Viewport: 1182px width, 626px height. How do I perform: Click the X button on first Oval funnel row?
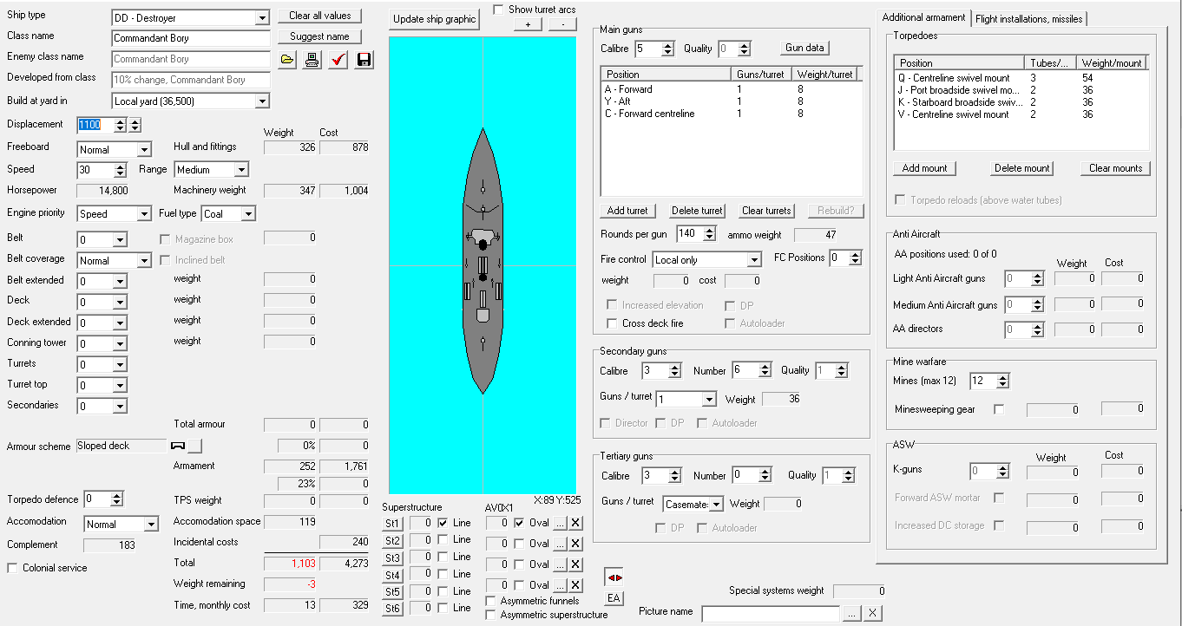[x=575, y=523]
